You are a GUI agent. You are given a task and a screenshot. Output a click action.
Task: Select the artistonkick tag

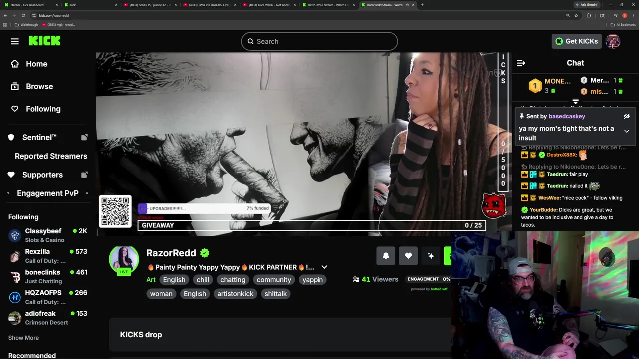[x=235, y=294]
